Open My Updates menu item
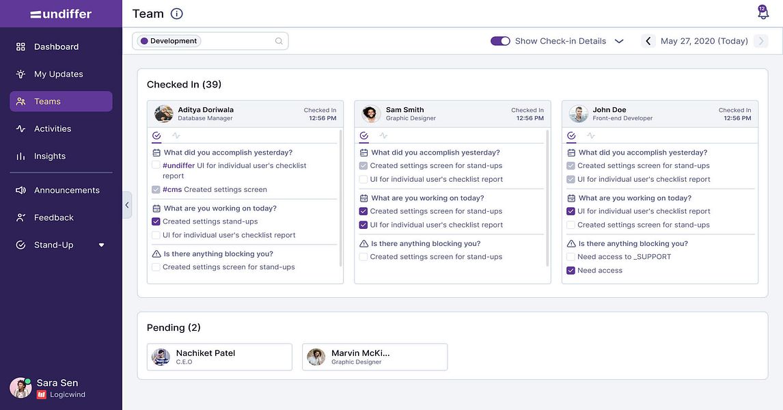783x410 pixels. point(61,74)
